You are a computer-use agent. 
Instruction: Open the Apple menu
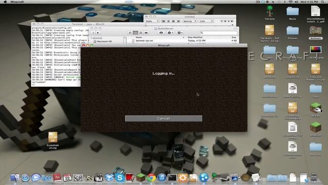[6, 2]
